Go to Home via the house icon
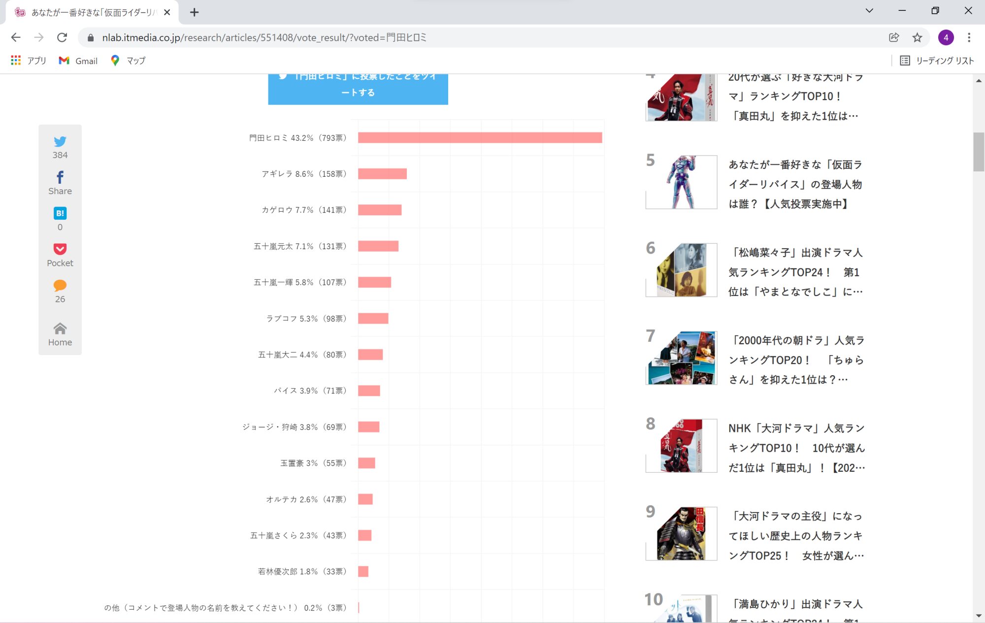985x623 pixels. coord(60,328)
